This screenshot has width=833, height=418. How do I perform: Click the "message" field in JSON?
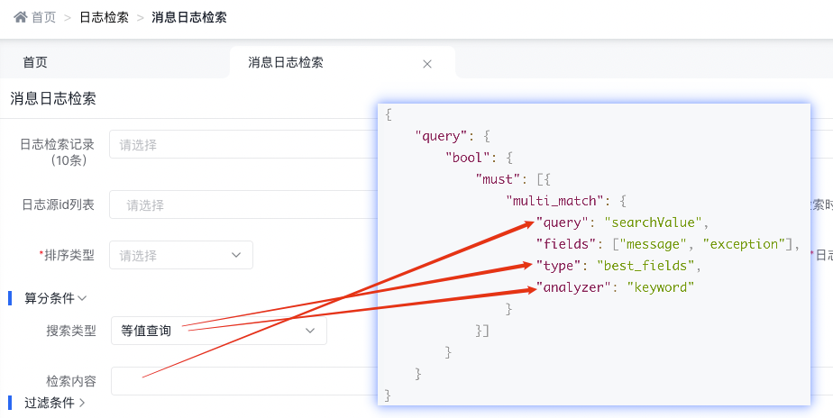(x=654, y=244)
